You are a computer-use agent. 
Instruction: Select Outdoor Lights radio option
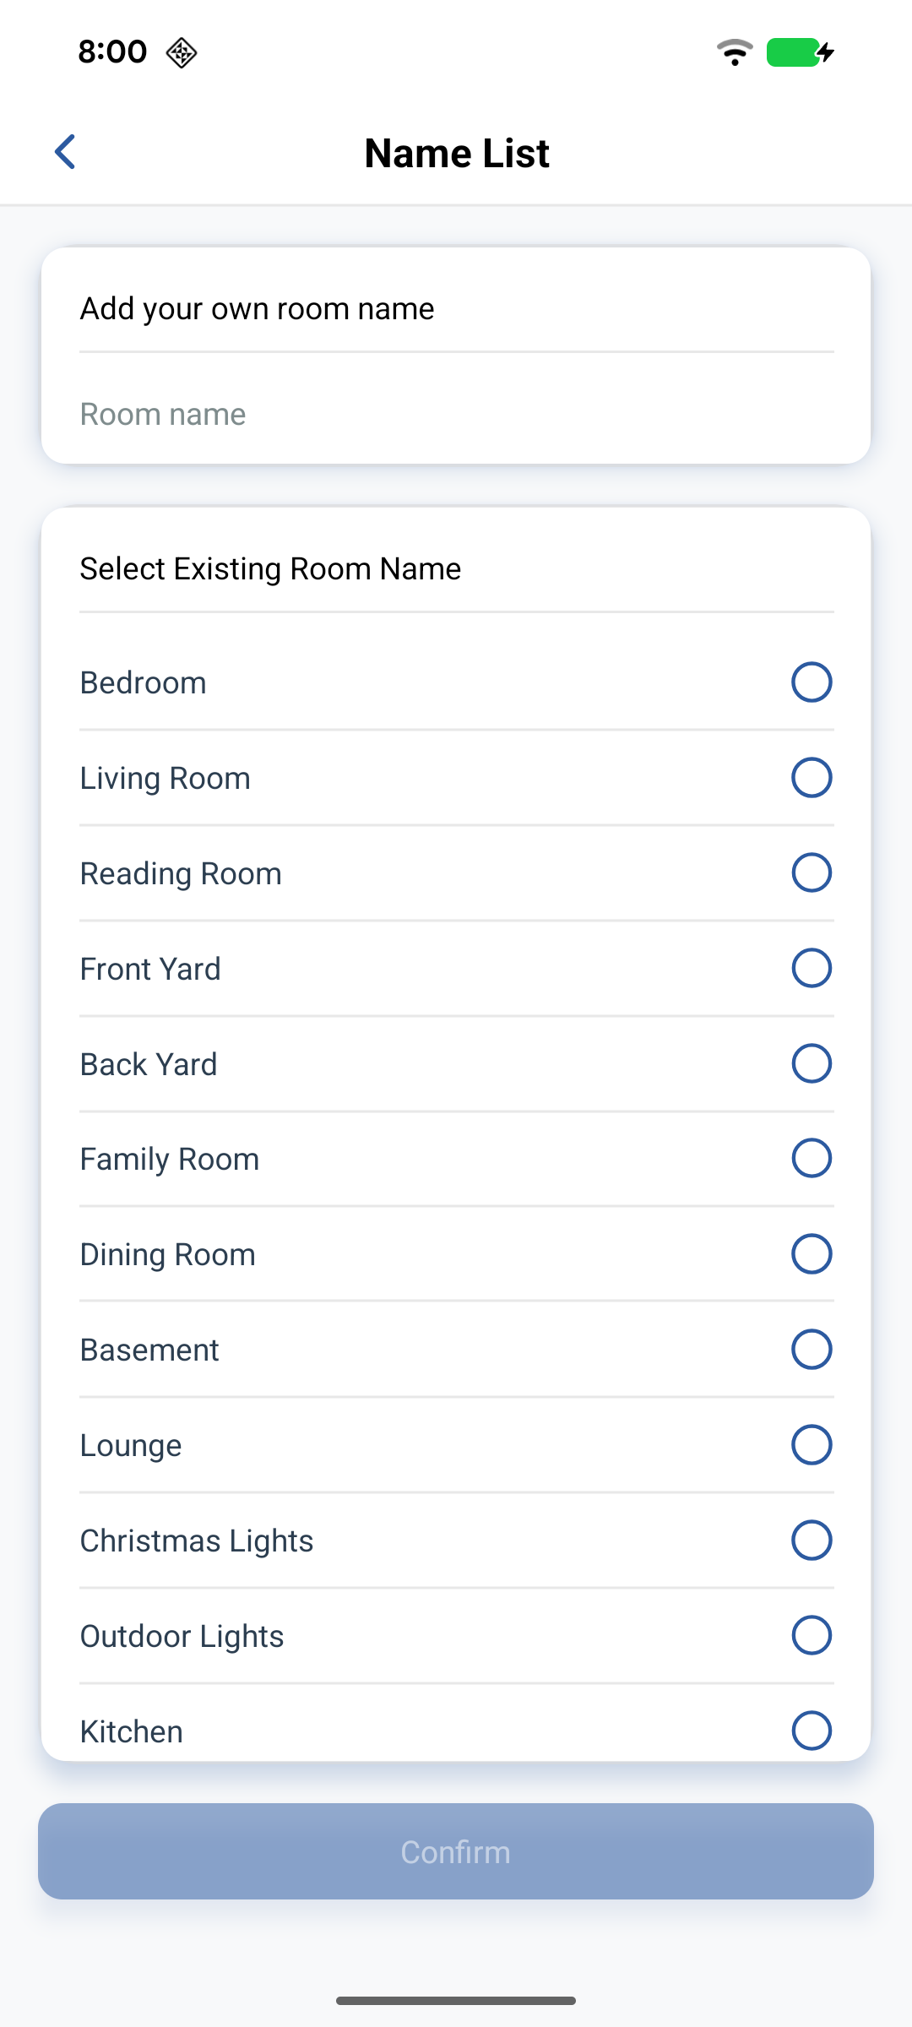coord(812,1636)
